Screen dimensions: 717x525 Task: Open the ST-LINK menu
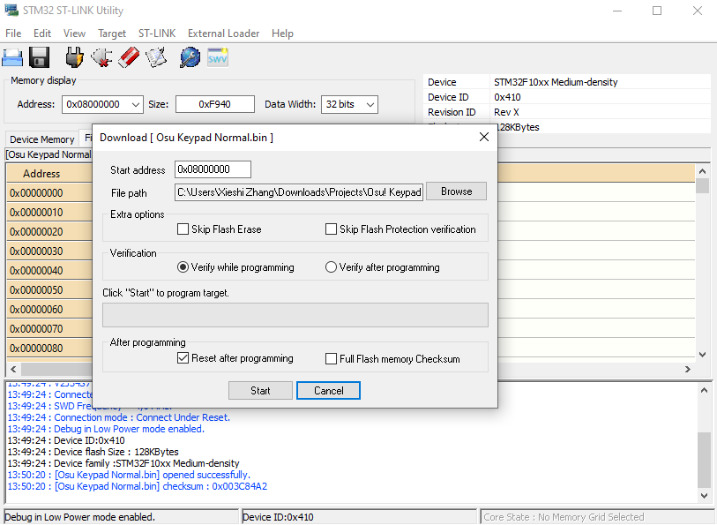point(157,34)
